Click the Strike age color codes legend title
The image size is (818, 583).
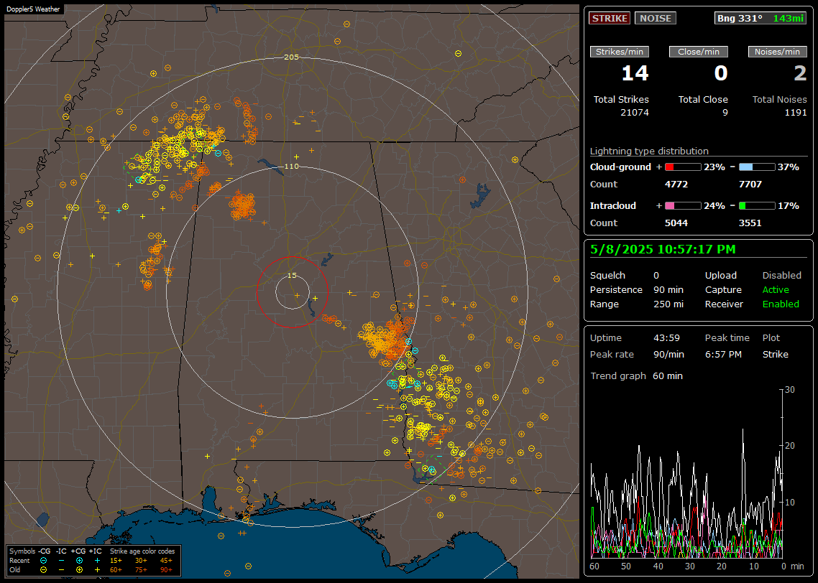tap(142, 551)
